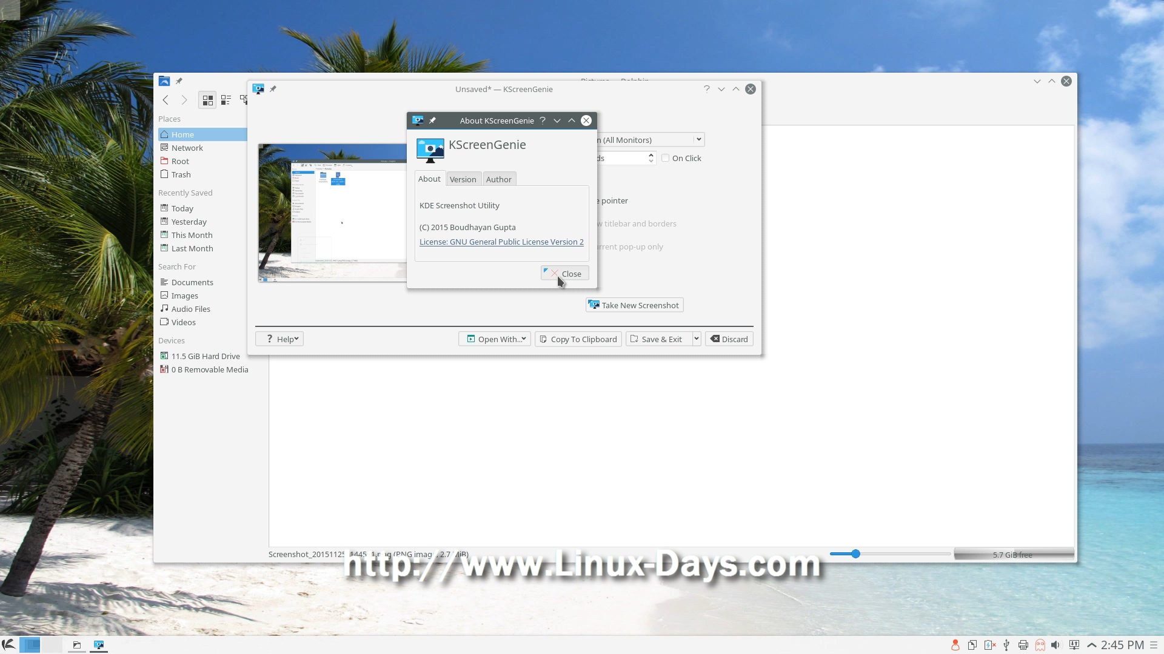Click the Dolphin window menu icon
Screen dimensions: 1164x654
click(164, 81)
